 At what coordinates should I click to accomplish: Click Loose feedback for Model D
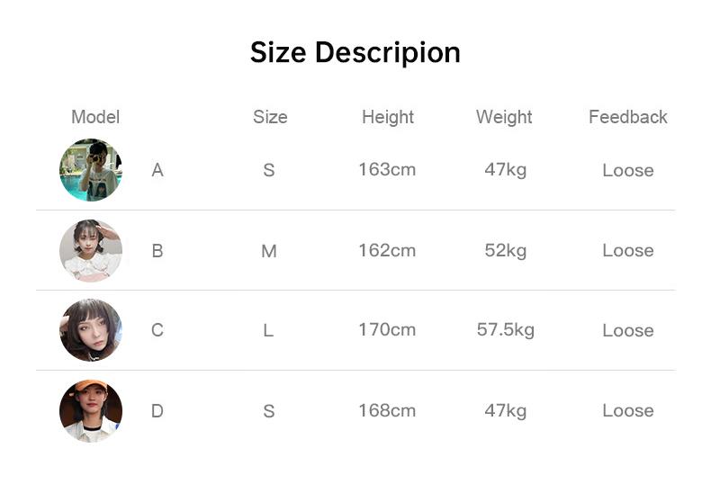point(627,411)
